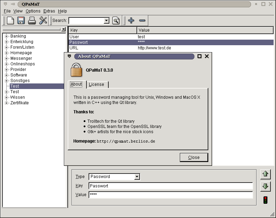
Task: Click the magnifier search button
Action: pyautogui.click(x=116, y=21)
